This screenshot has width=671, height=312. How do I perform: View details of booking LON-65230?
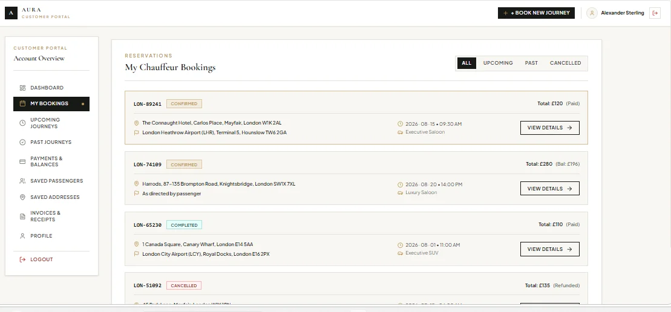[550, 249]
